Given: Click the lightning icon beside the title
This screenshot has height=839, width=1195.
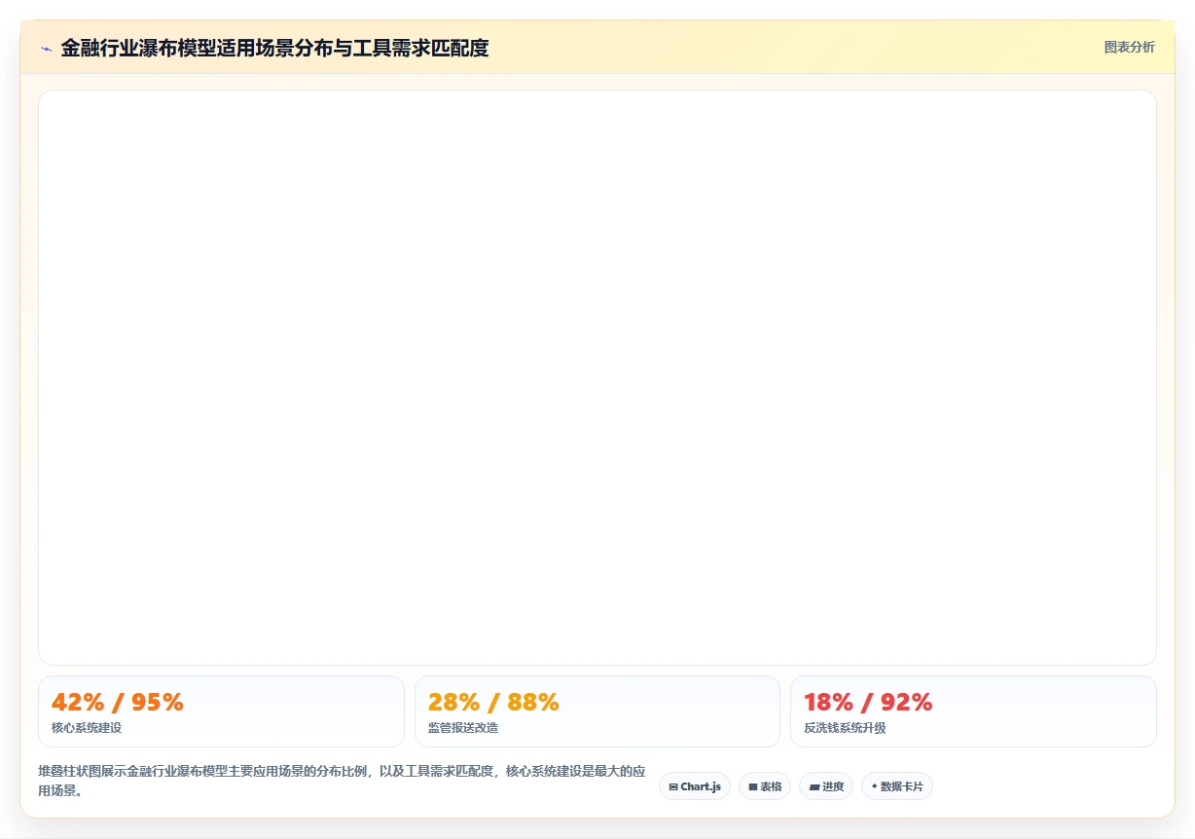Looking at the screenshot, I should 46,49.
